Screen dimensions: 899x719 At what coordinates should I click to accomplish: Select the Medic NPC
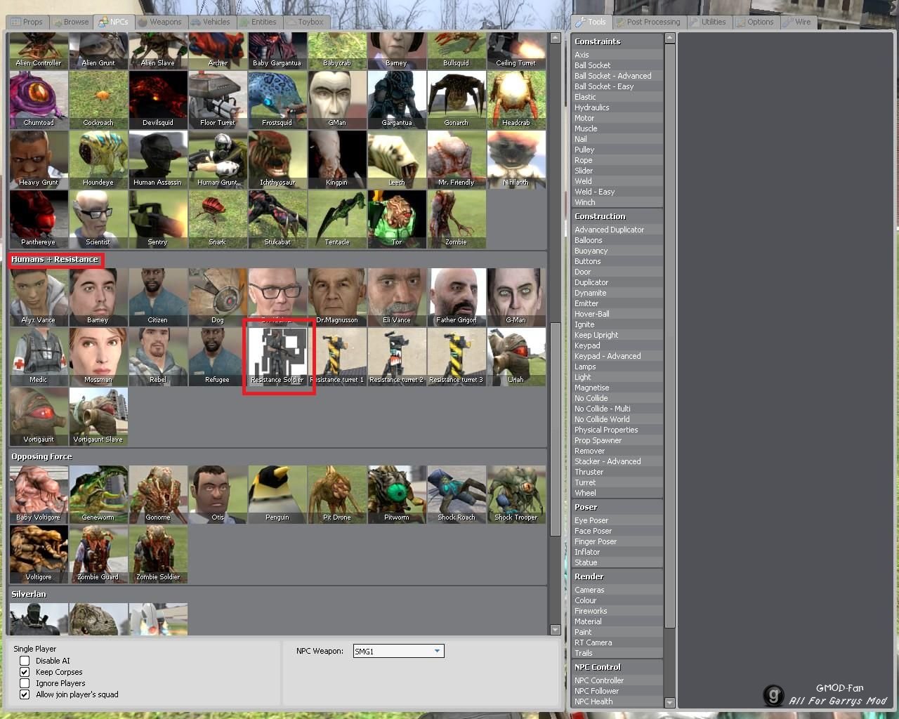39,357
